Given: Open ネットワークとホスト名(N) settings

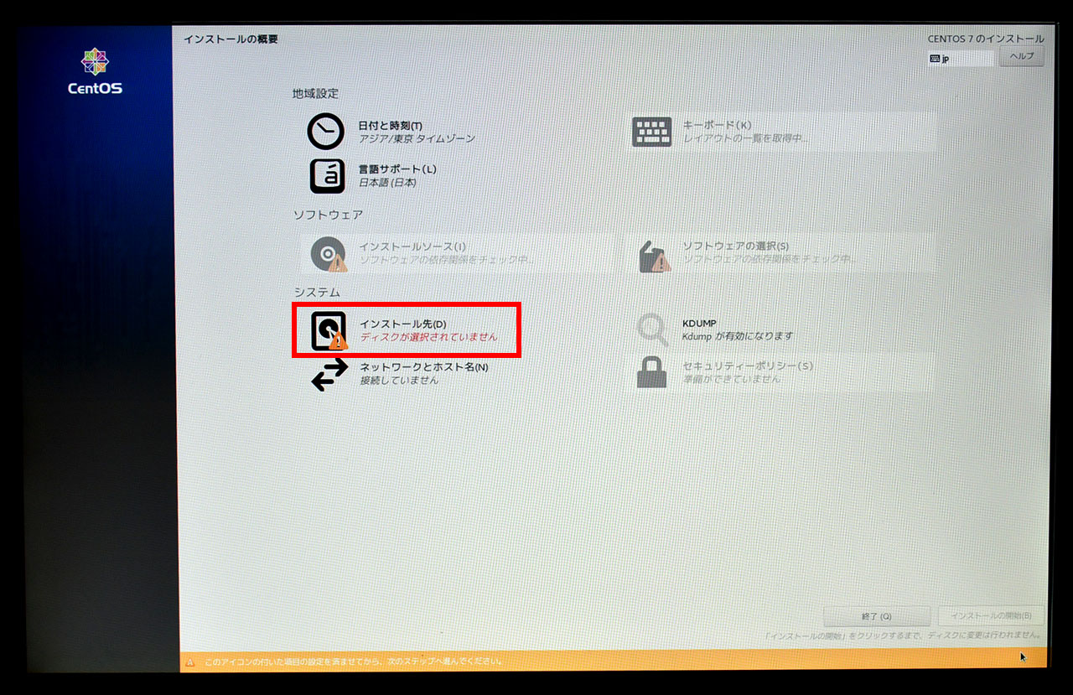Looking at the screenshot, I should [423, 367].
